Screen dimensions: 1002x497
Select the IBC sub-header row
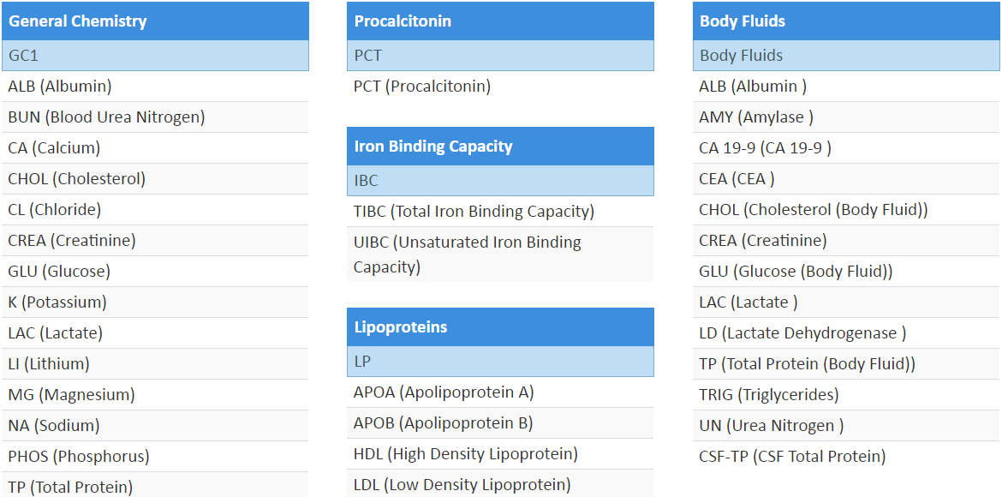[x=500, y=181]
